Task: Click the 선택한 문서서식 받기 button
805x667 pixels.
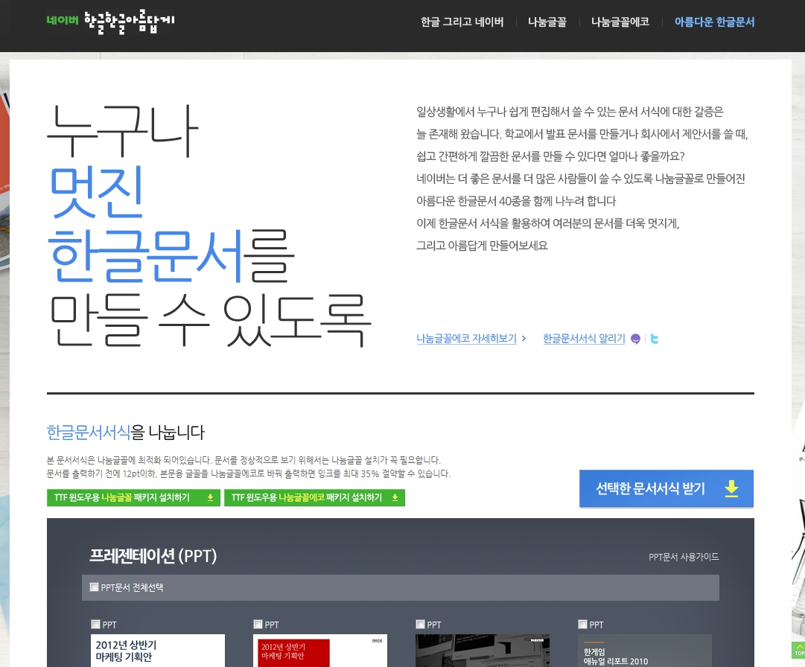Action: pyautogui.click(x=666, y=488)
